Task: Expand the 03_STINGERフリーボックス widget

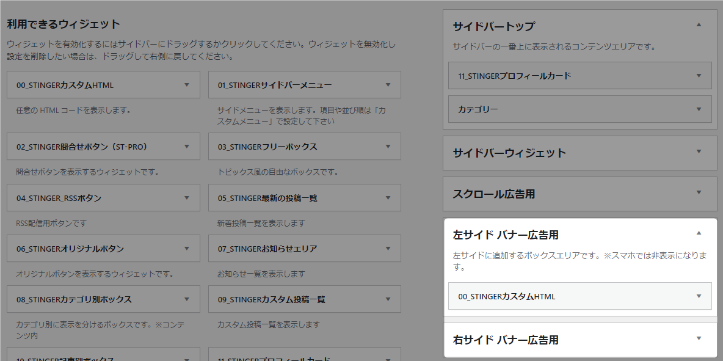Action: click(388, 147)
